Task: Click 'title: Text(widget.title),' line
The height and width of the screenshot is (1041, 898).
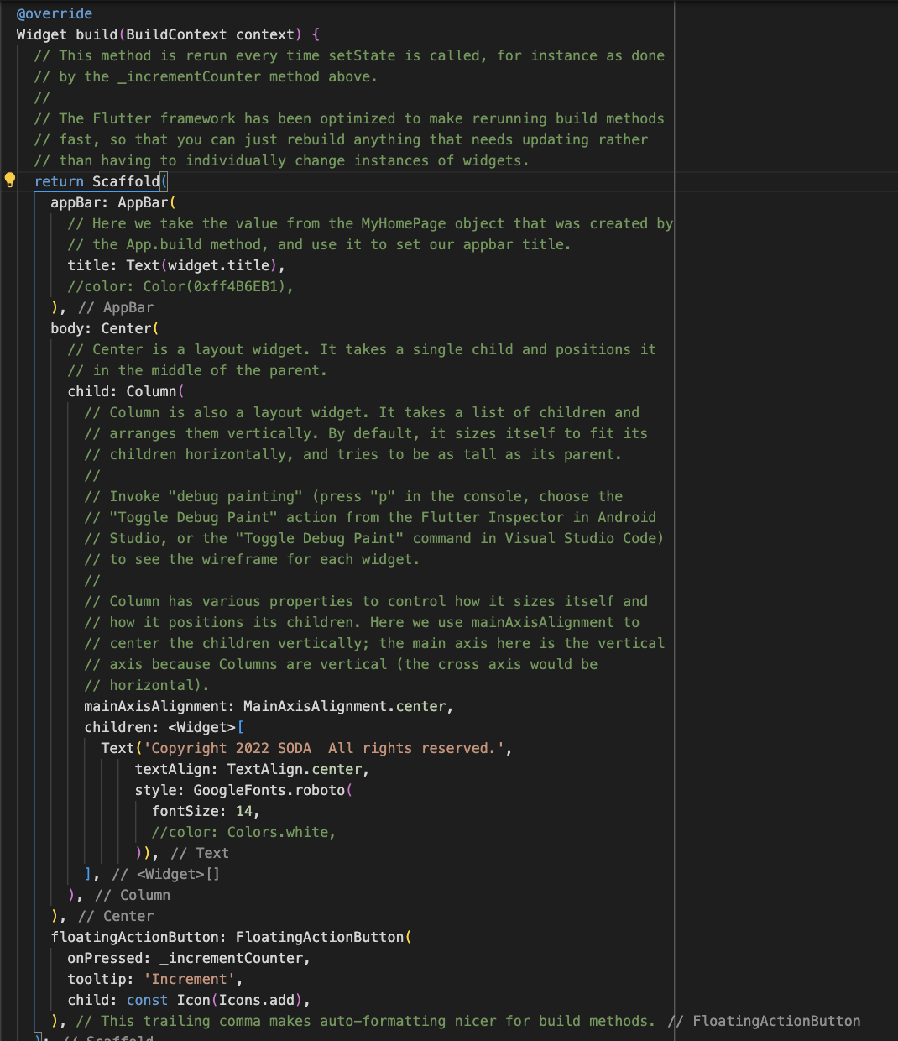Action: click(x=176, y=265)
